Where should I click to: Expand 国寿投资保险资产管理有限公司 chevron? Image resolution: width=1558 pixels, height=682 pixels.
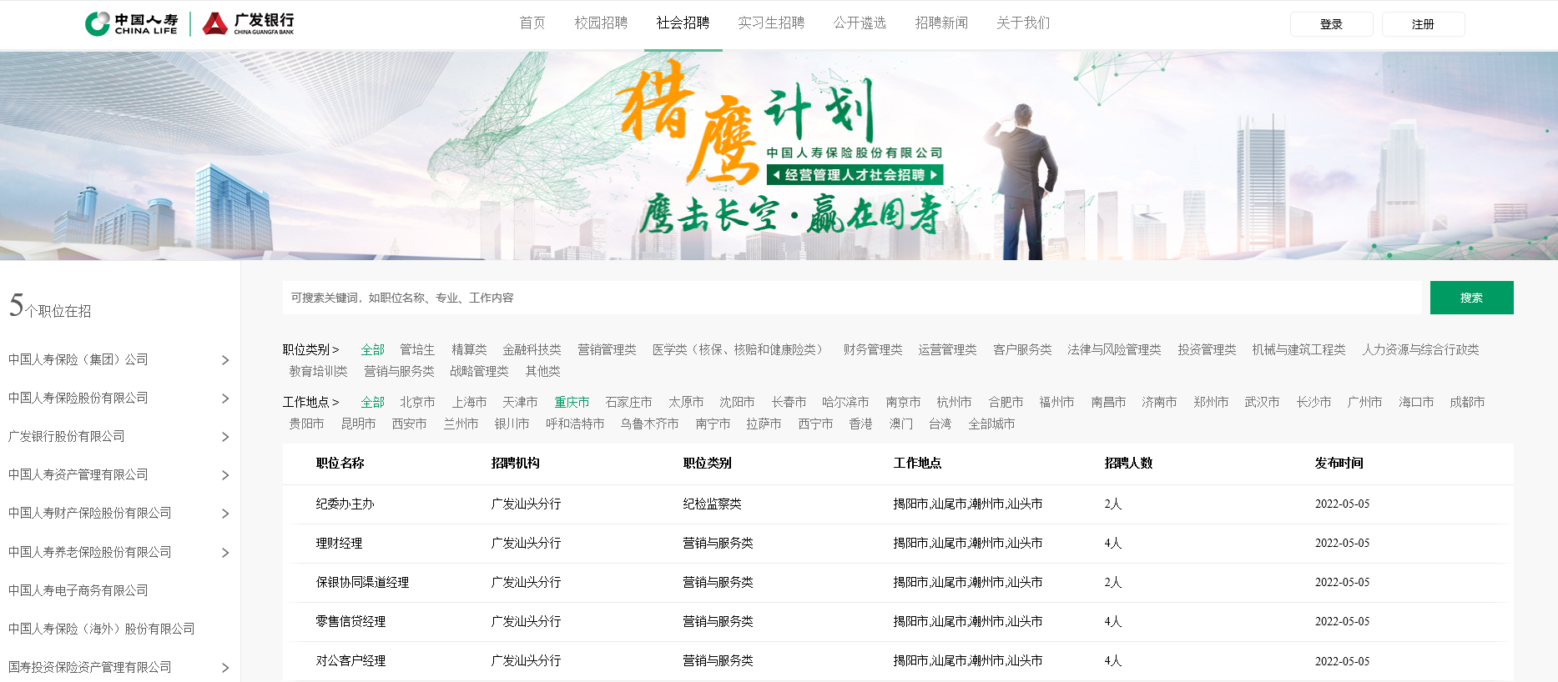225,668
